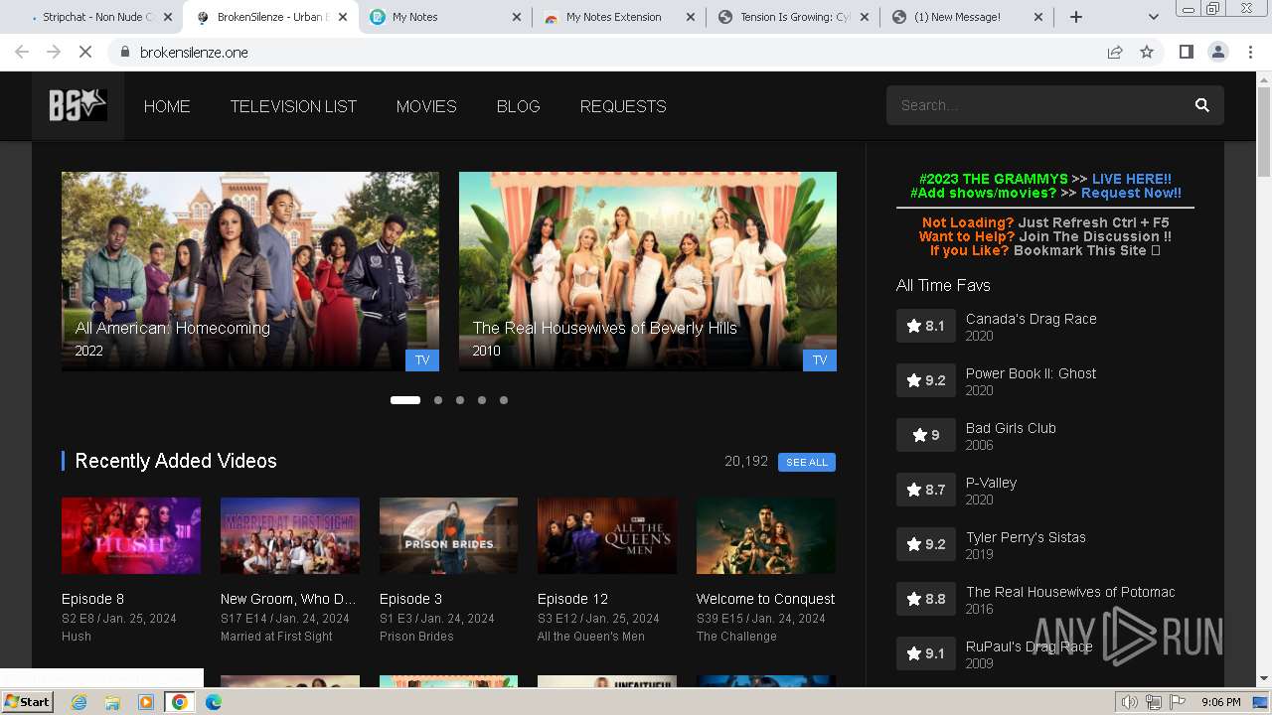Open All American: Homecoming slide
The width and height of the screenshot is (1272, 715).
250,271
